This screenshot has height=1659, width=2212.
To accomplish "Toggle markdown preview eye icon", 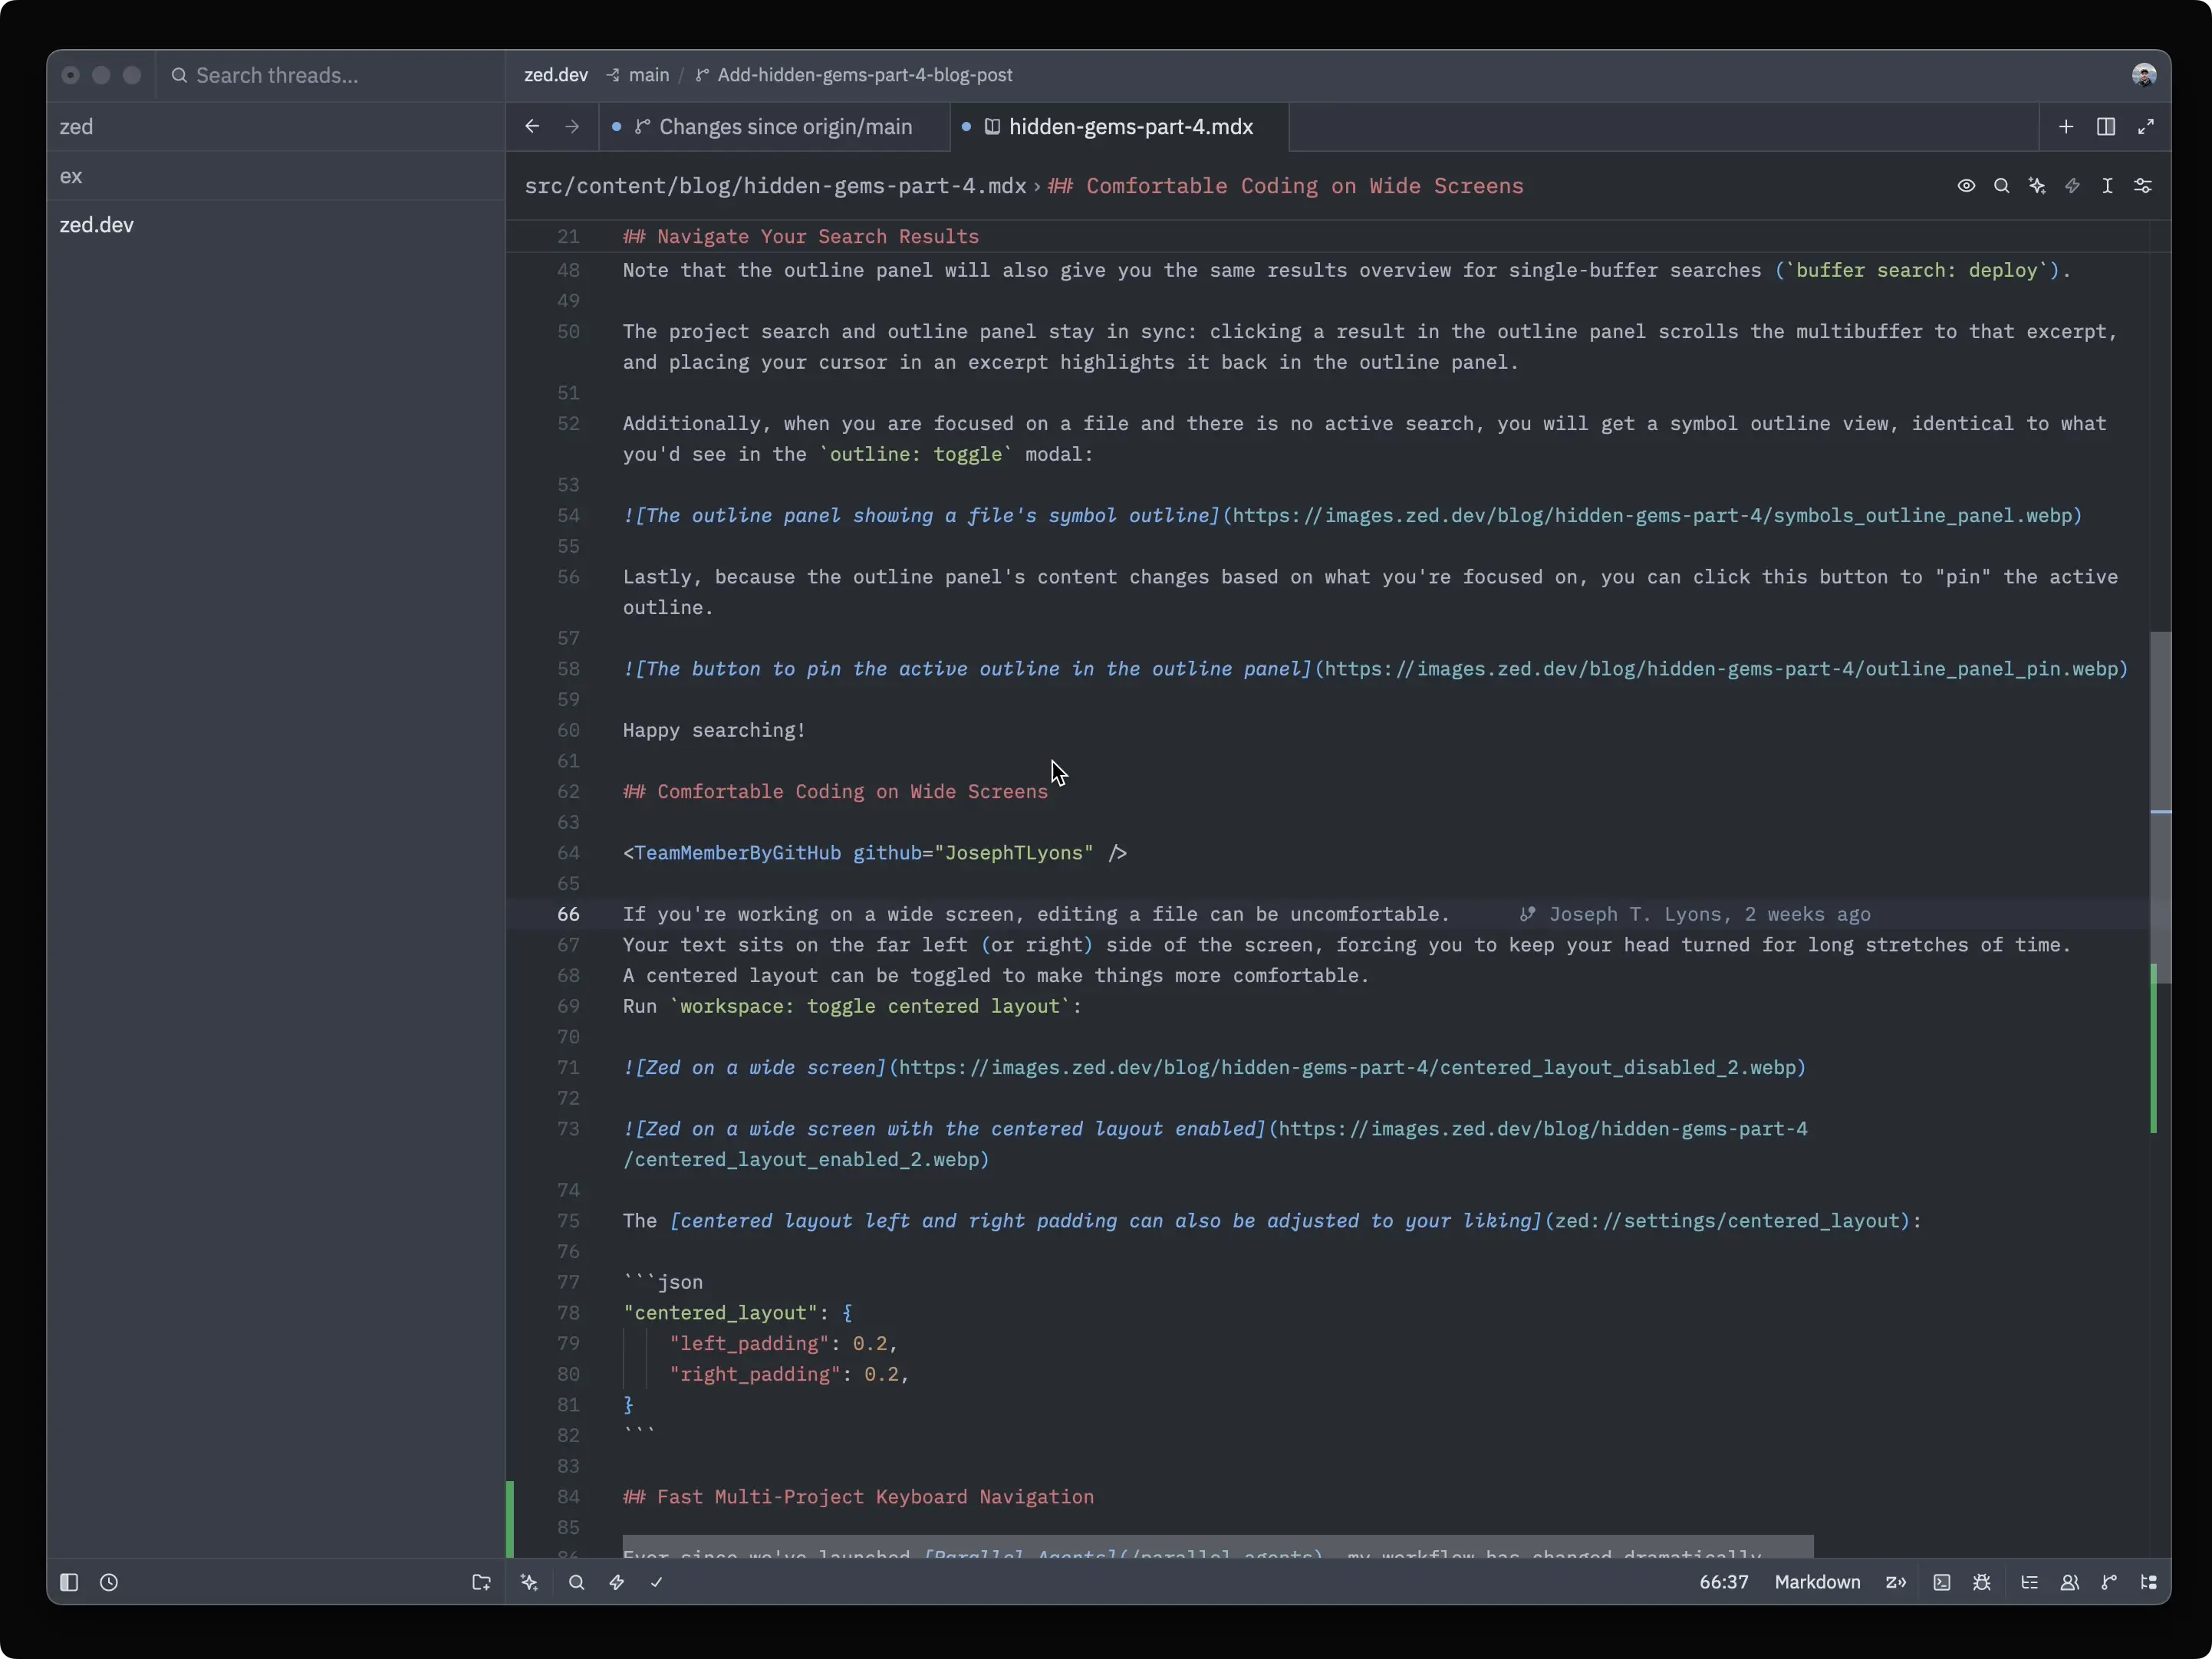I will click(x=1966, y=186).
